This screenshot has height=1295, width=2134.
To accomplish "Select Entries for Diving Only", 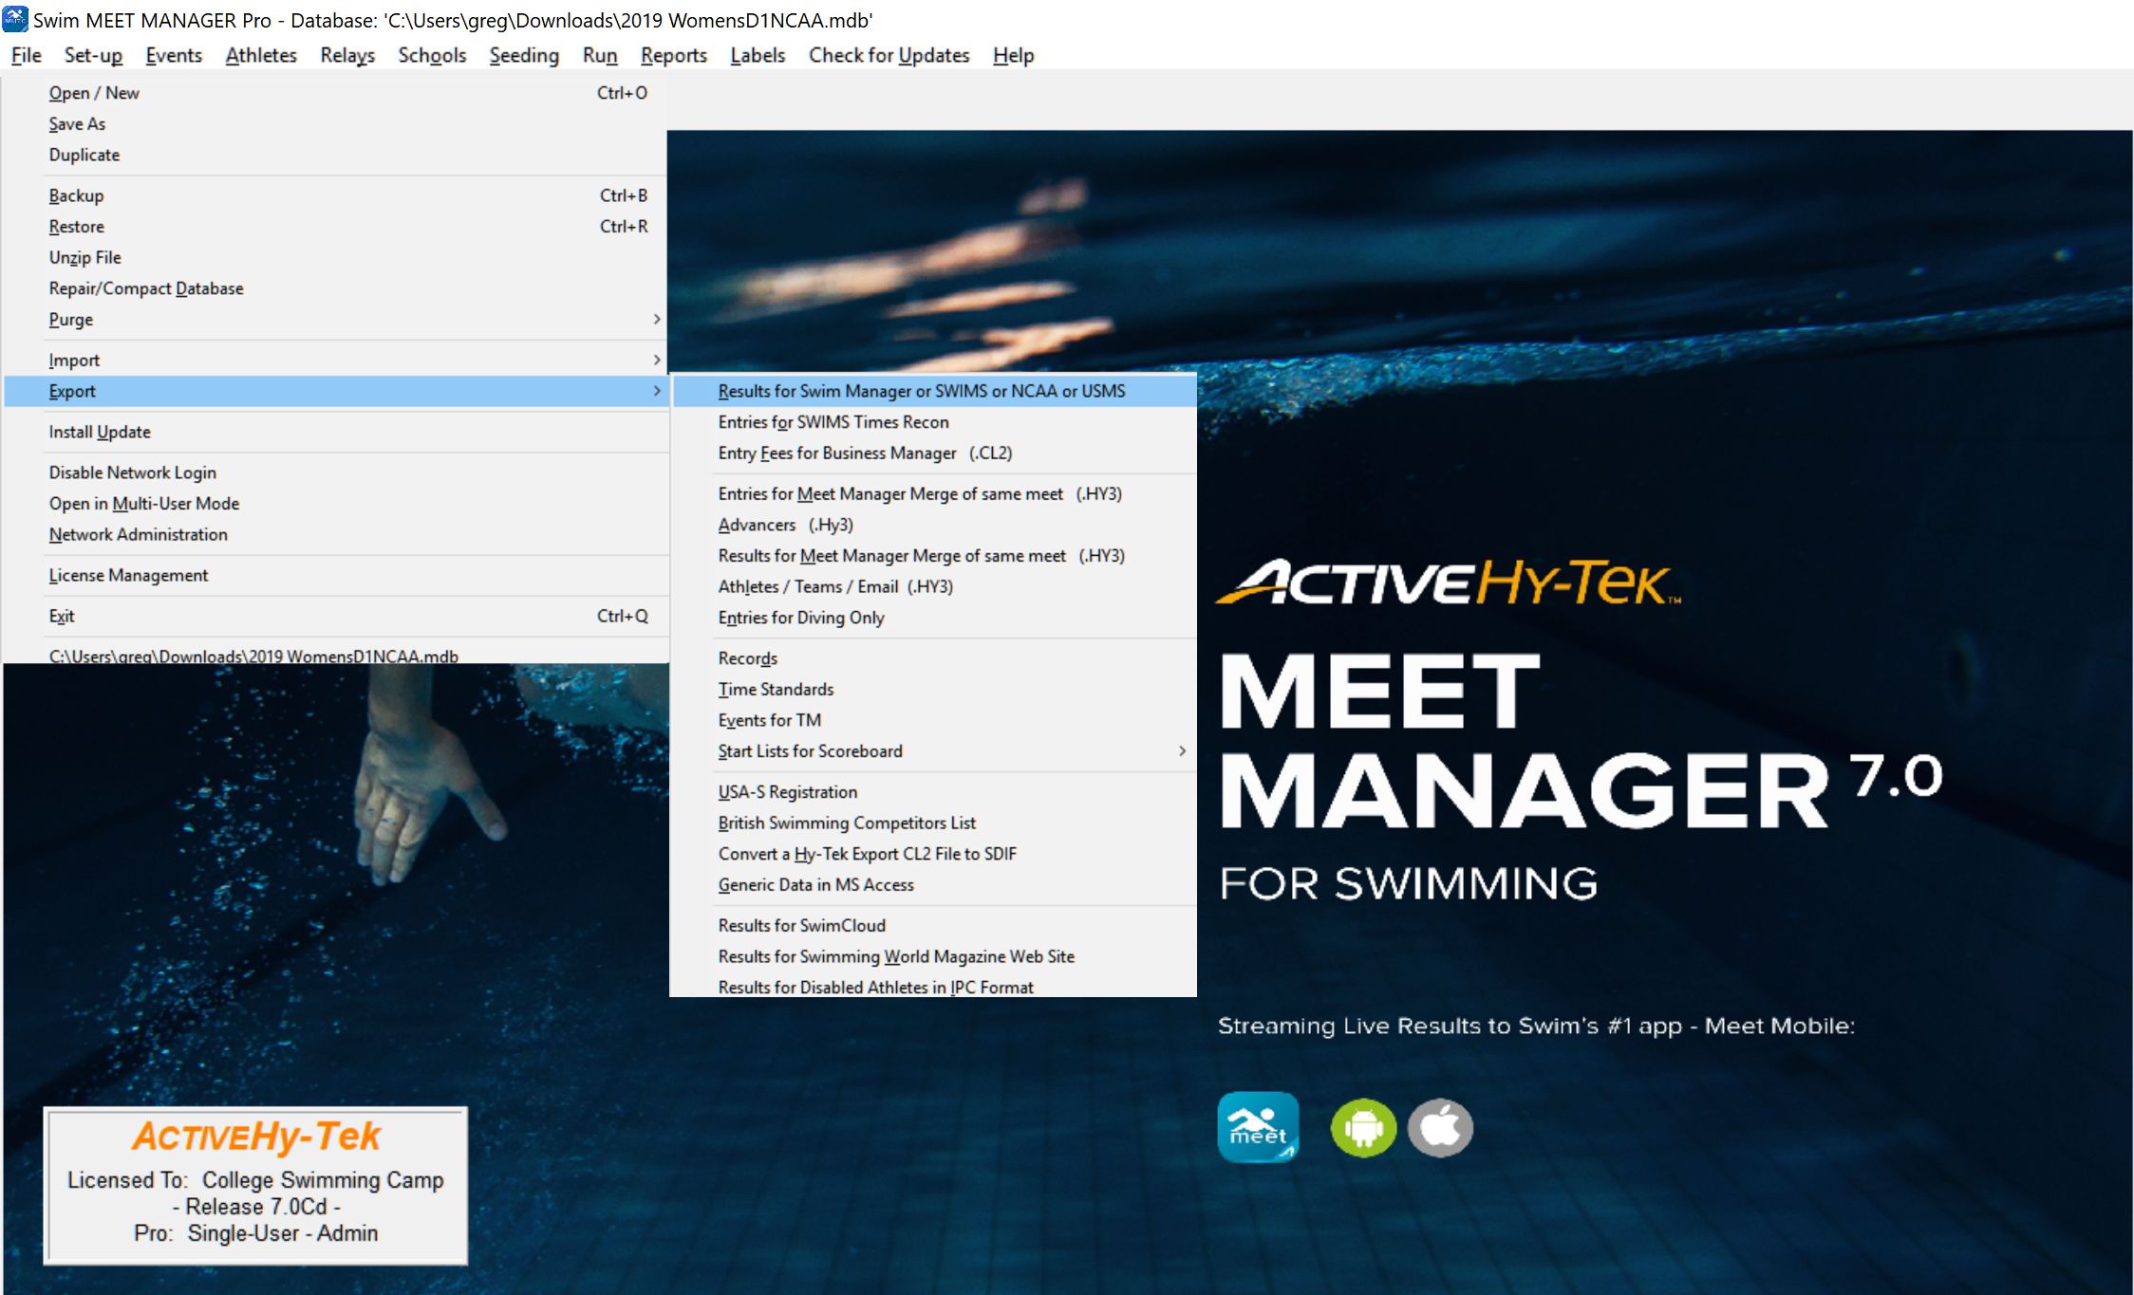I will point(934,618).
